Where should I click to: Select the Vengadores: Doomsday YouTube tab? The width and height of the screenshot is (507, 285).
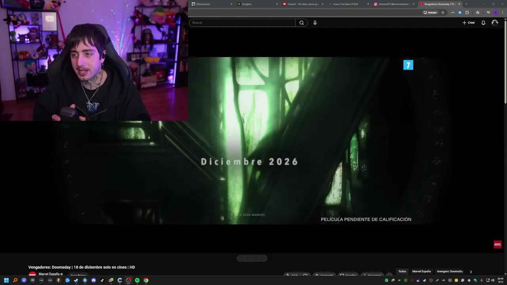[x=439, y=4]
